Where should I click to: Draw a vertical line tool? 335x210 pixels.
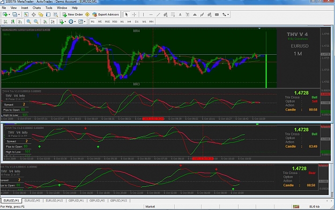point(143,15)
